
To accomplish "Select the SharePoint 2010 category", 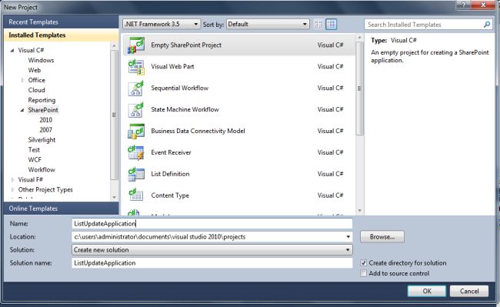I will pos(45,120).
